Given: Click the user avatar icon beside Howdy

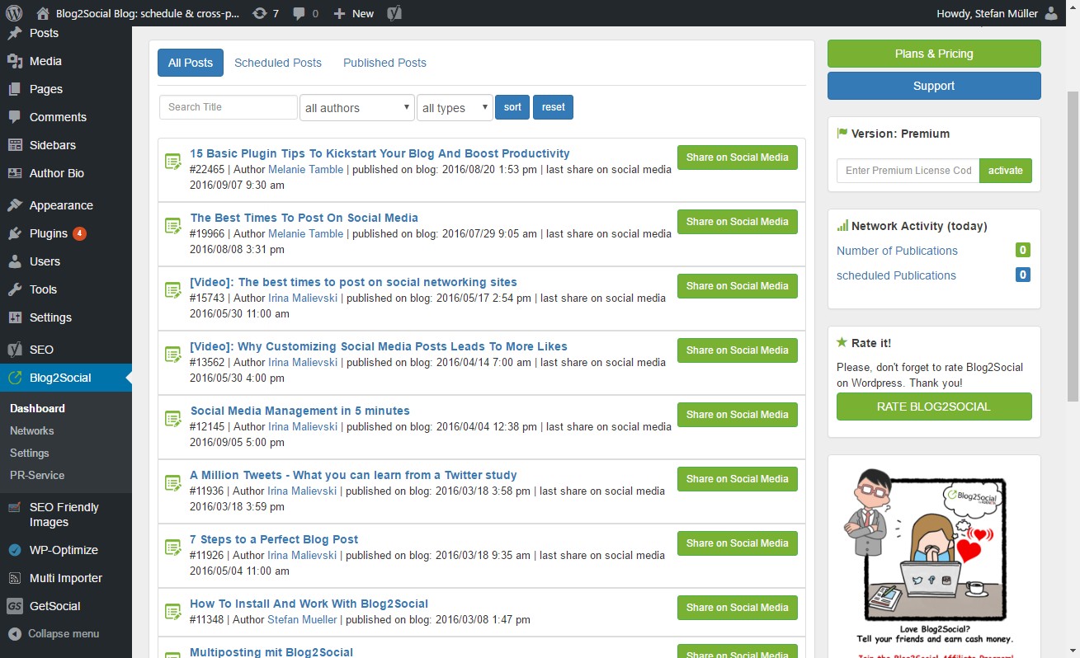Looking at the screenshot, I should pos(1050,13).
